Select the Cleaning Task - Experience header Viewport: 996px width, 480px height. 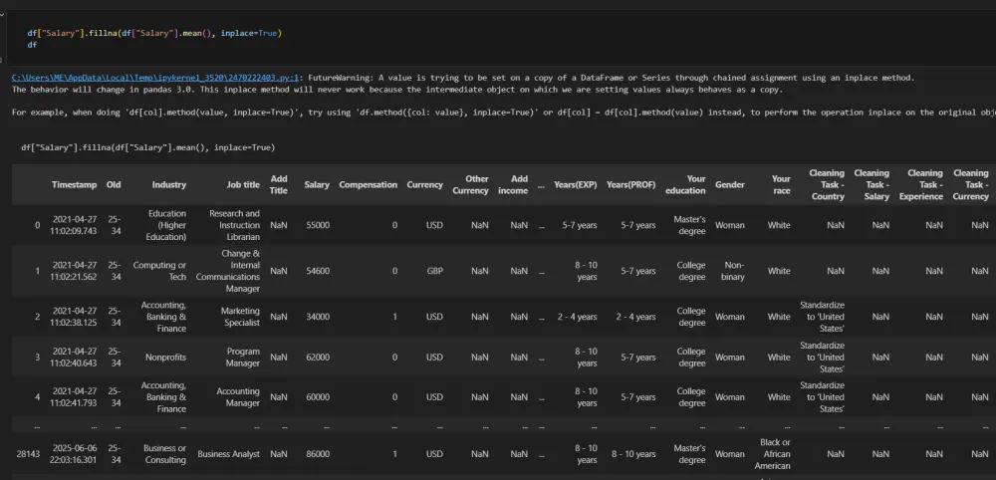click(x=921, y=185)
